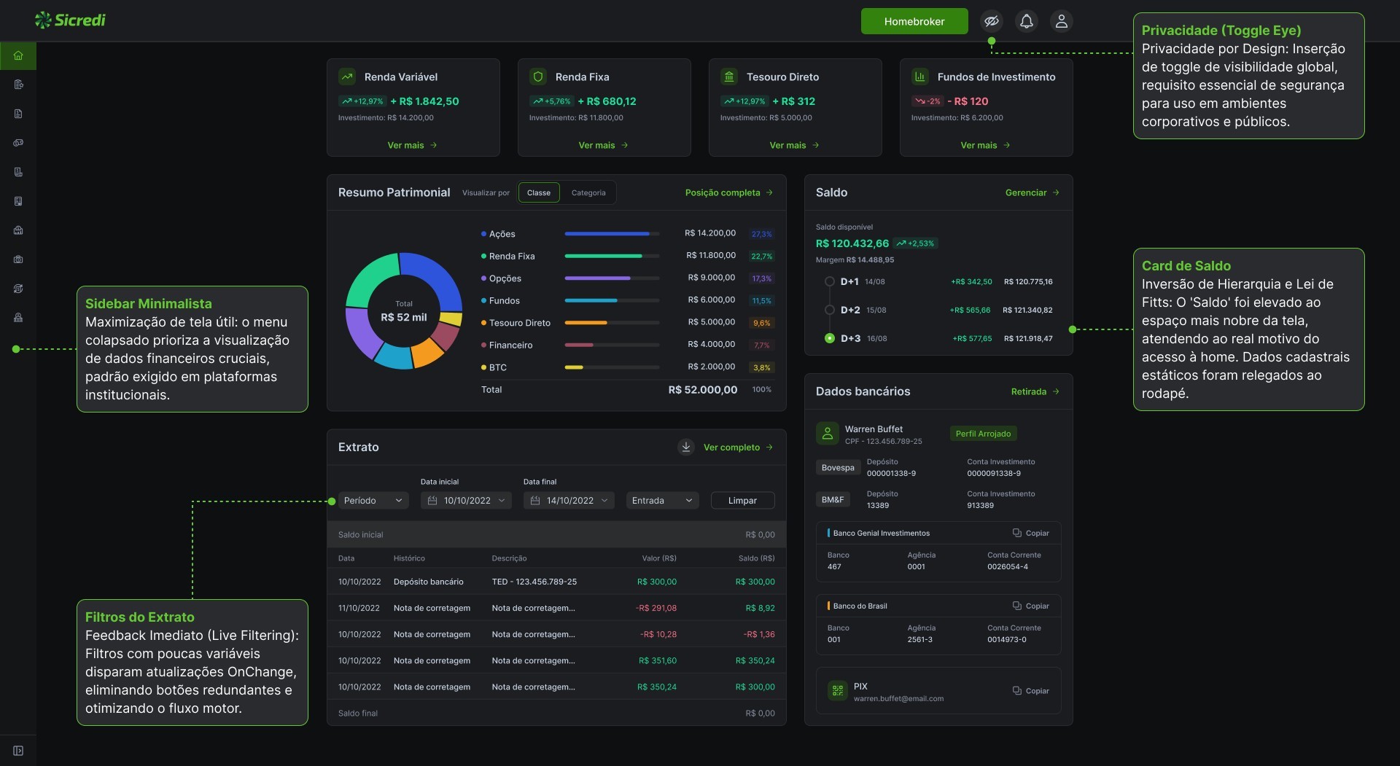This screenshot has height=766, width=1400.
Task: Select the D+3 balance radio
Action: click(829, 338)
